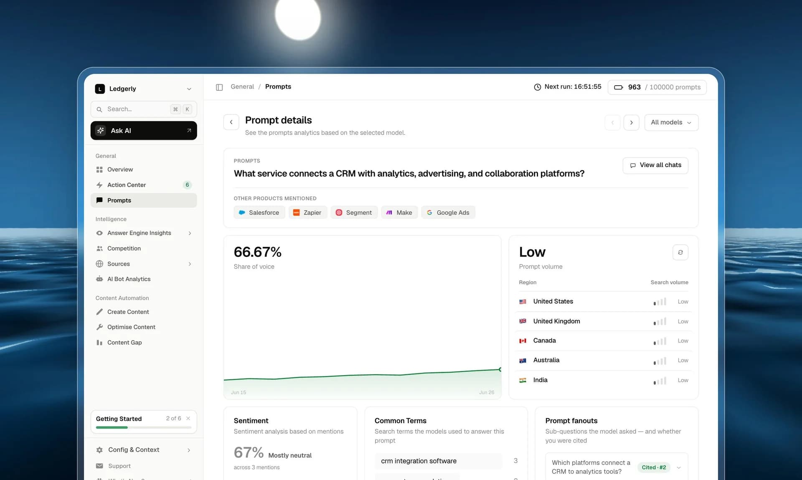Click the Make product chip

pyautogui.click(x=399, y=212)
